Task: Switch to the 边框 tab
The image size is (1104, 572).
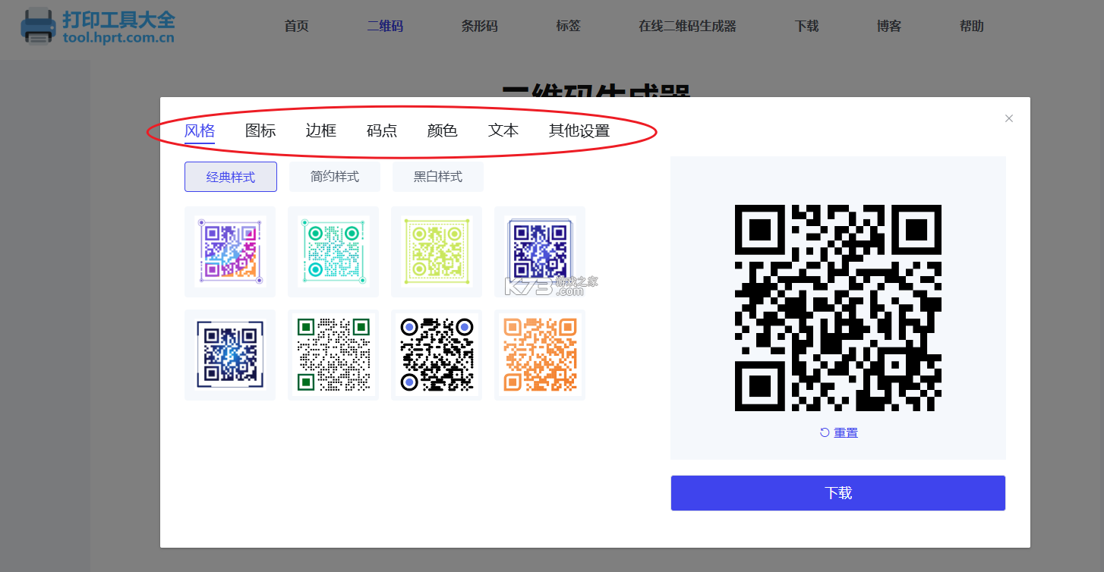Action: (321, 130)
